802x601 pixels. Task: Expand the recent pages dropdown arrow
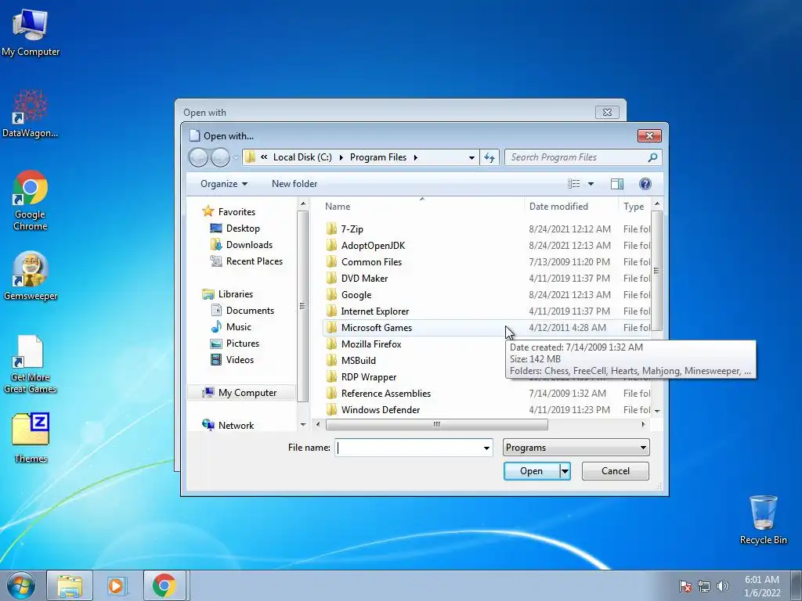coord(235,158)
